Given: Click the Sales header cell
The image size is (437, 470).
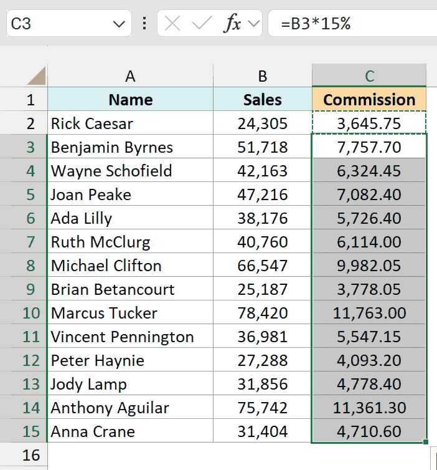Looking at the screenshot, I should click(263, 100).
